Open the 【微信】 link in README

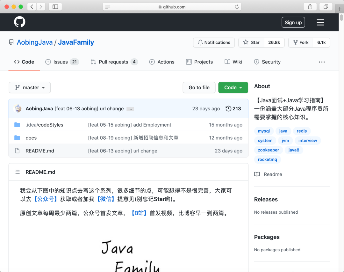pos(106,199)
